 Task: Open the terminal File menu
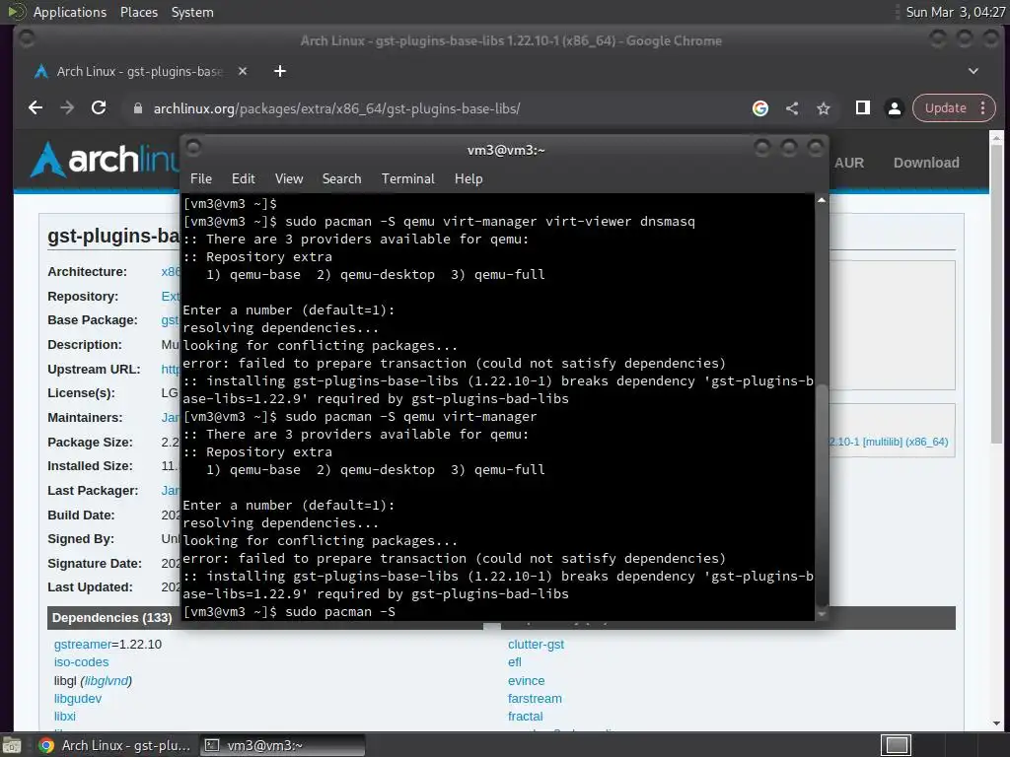(201, 179)
